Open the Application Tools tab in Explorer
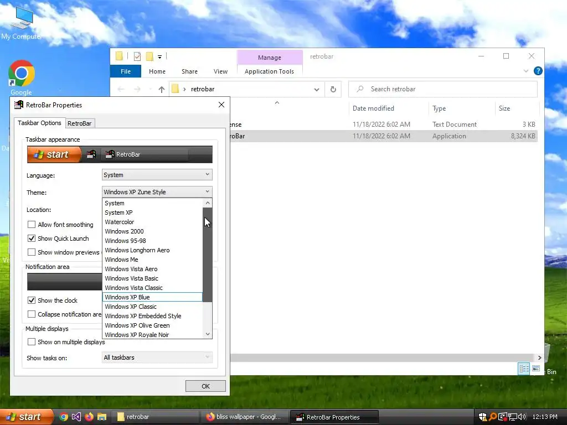Image resolution: width=567 pixels, height=425 pixels. (x=270, y=71)
